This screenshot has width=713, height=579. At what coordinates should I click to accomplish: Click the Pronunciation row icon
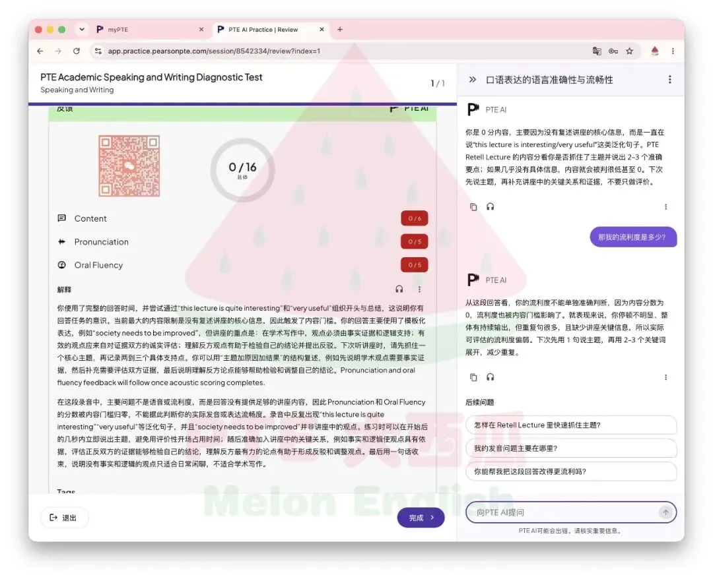62,241
